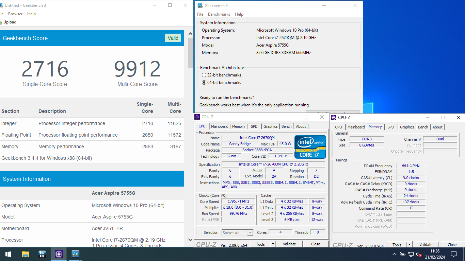Open the SPD tab in the CPU-Z CPU window
Image resolution: width=465 pixels, height=261 pixels.
point(254,126)
